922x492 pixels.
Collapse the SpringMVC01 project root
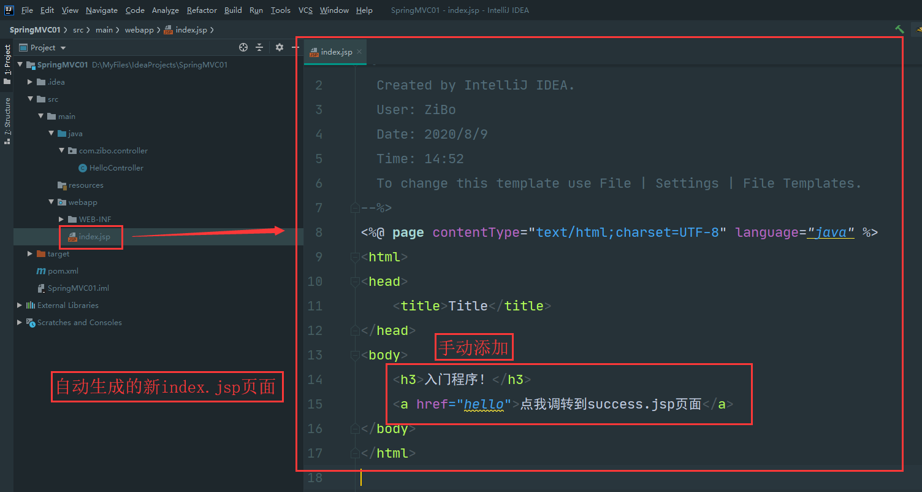(20, 64)
